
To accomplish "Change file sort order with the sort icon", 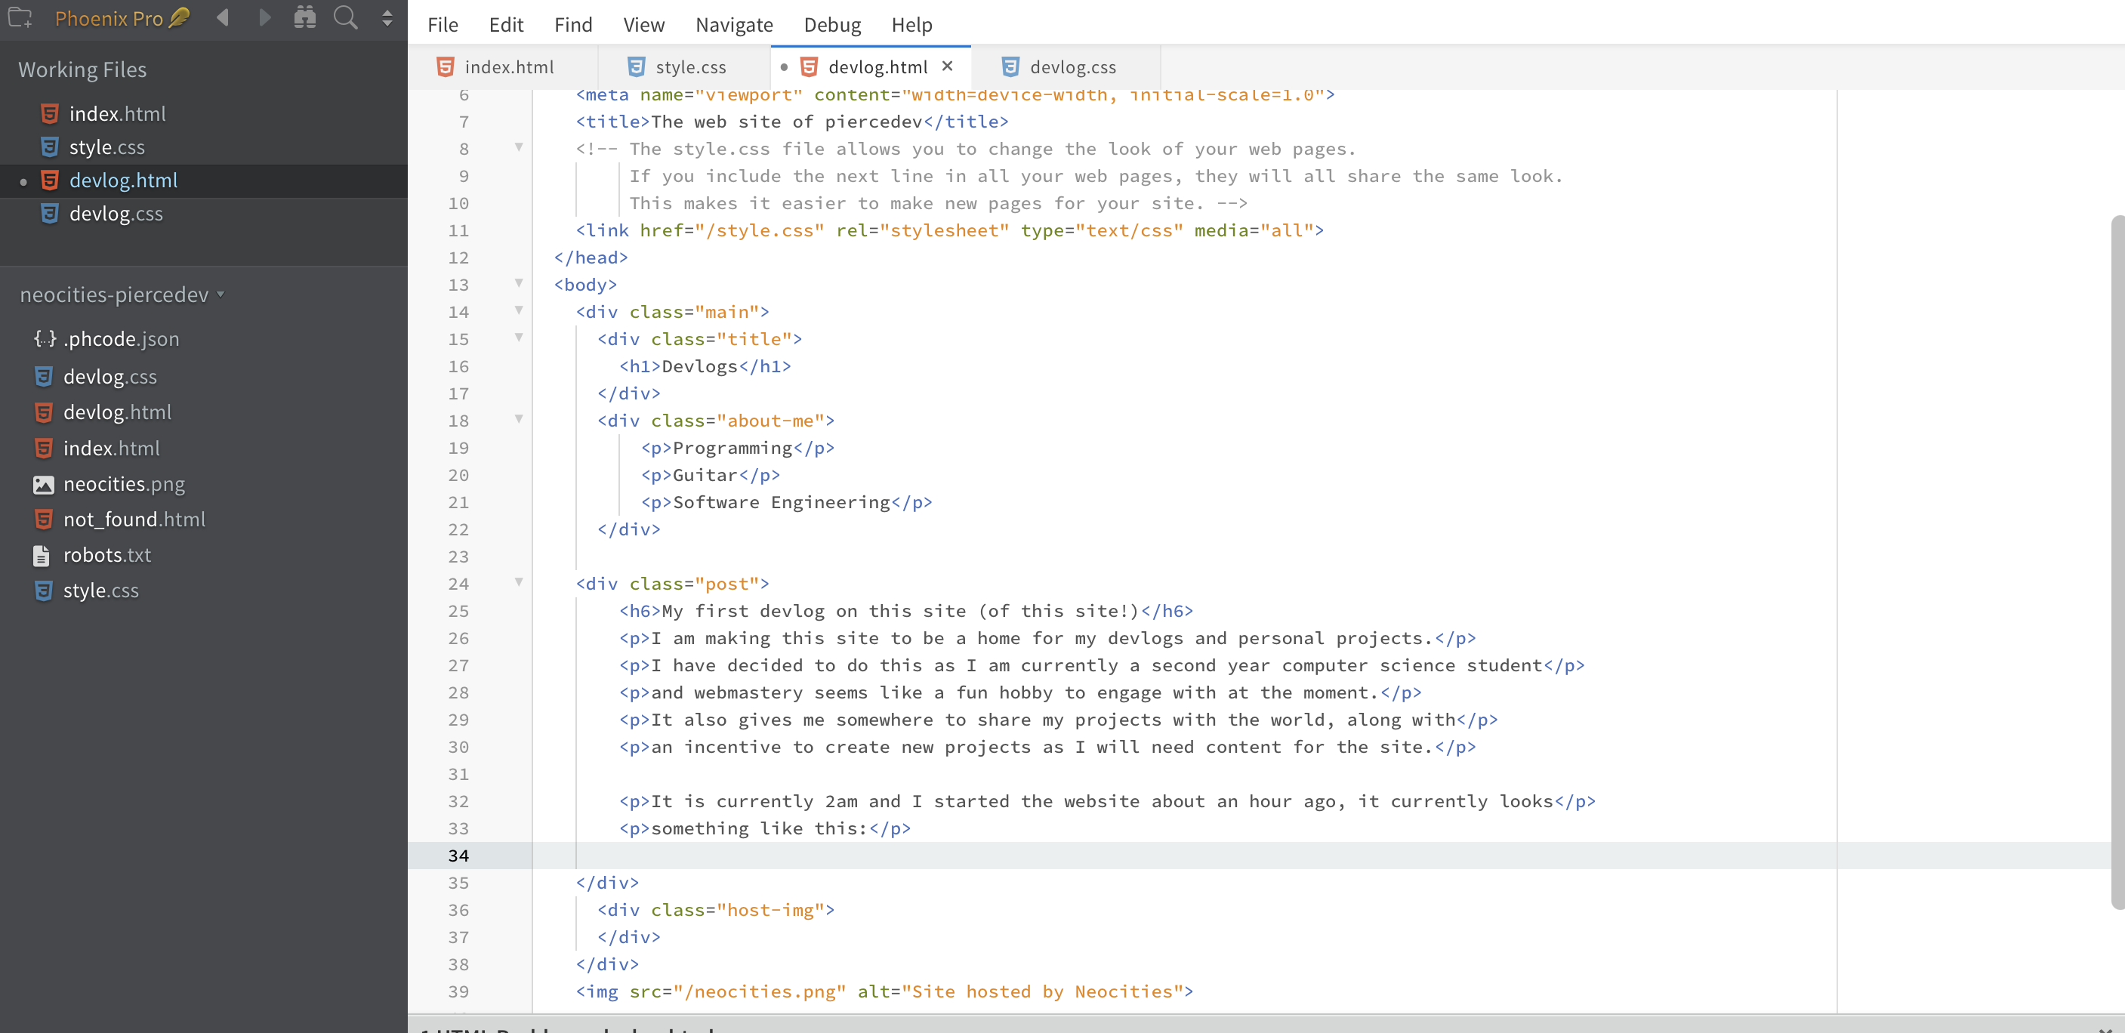I will (x=386, y=18).
